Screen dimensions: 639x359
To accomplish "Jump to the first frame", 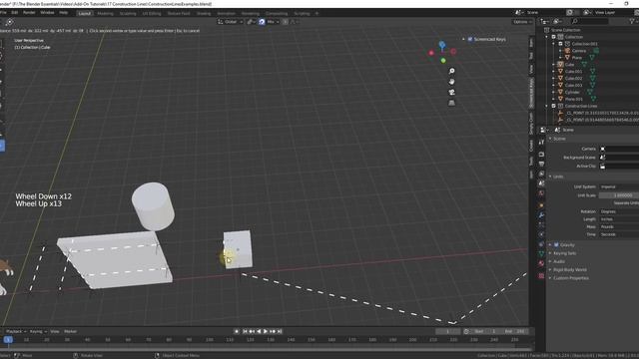I will click(x=245, y=331).
